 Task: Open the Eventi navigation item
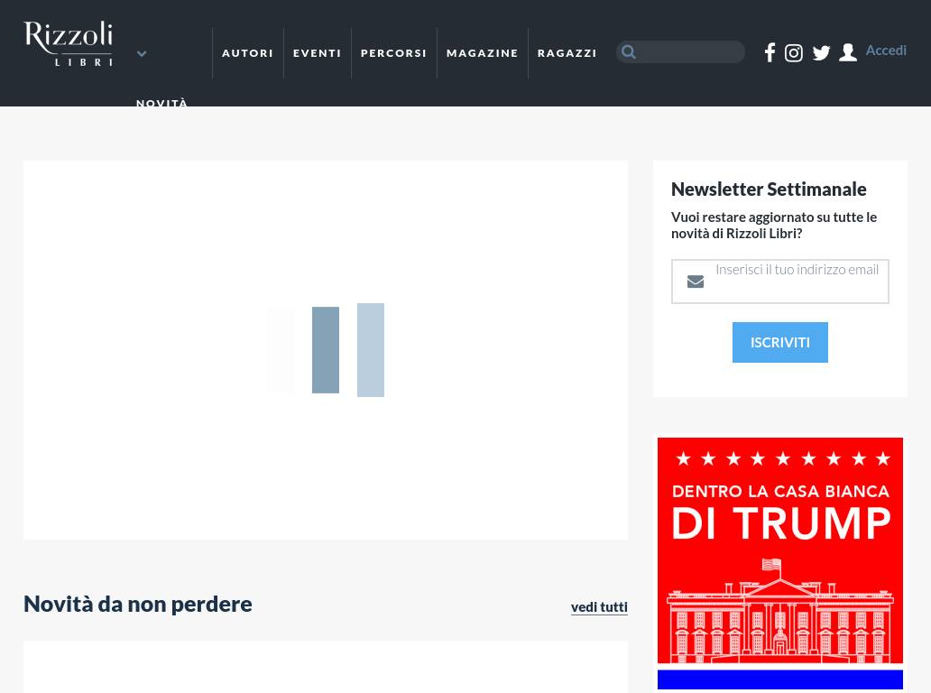click(317, 53)
